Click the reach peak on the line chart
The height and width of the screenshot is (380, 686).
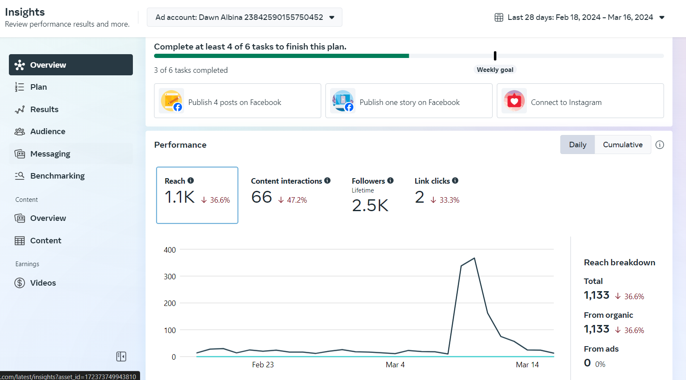coord(474,258)
